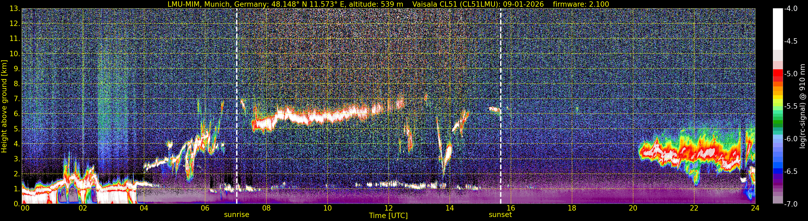
Task: Click colorbar tick value '-5.0'
Action: pyautogui.click(x=791, y=74)
